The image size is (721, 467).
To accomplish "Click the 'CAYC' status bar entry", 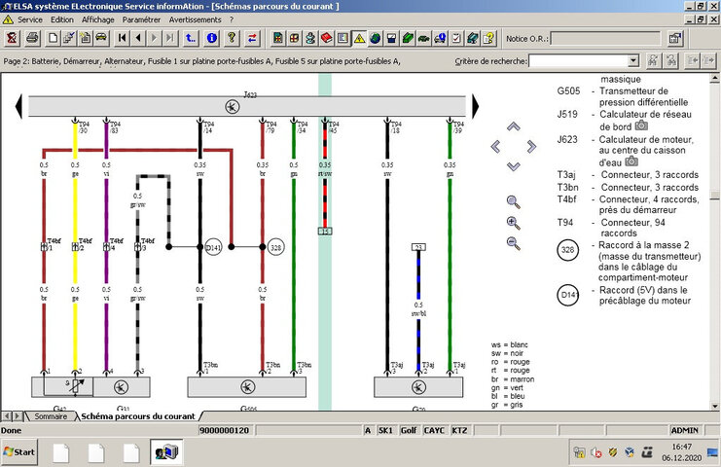I will 434,430.
